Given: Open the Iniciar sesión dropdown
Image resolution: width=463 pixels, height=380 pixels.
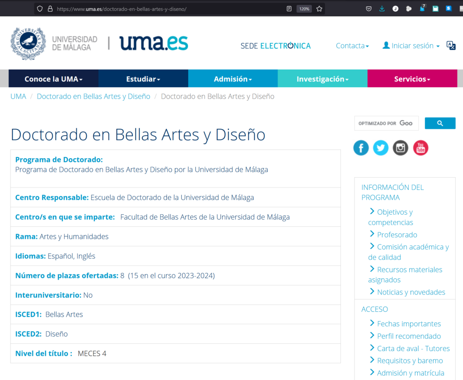Looking at the screenshot, I should (411, 46).
